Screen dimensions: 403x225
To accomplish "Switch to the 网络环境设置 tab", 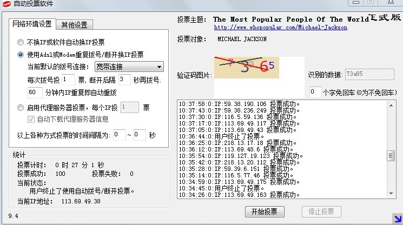I will click(x=32, y=24).
